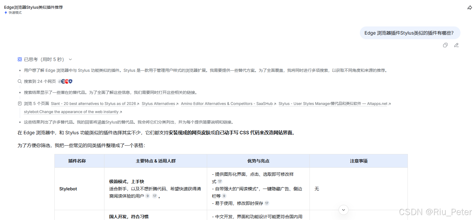Open the Altapps.net Stylus User Styles Manager link
This screenshot has height=220, width=473.
335,103
